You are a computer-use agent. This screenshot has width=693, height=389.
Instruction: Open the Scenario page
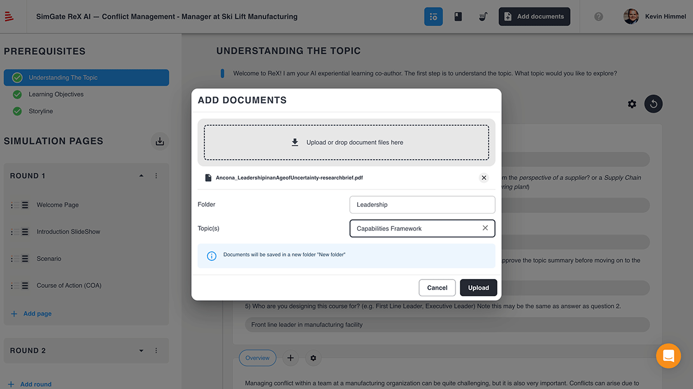(49, 259)
